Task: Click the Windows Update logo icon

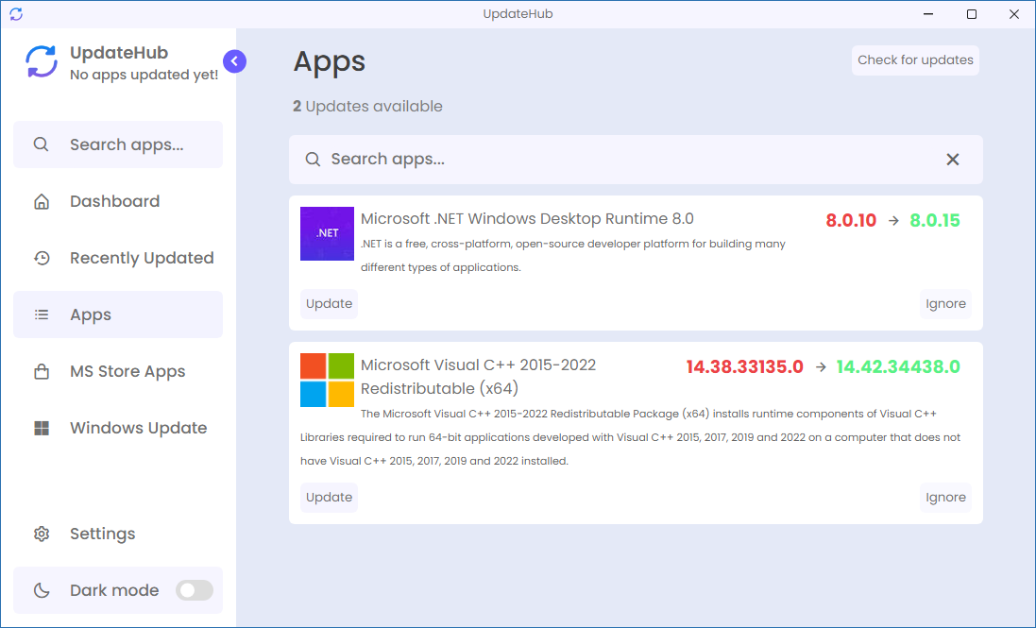Action: tap(42, 429)
